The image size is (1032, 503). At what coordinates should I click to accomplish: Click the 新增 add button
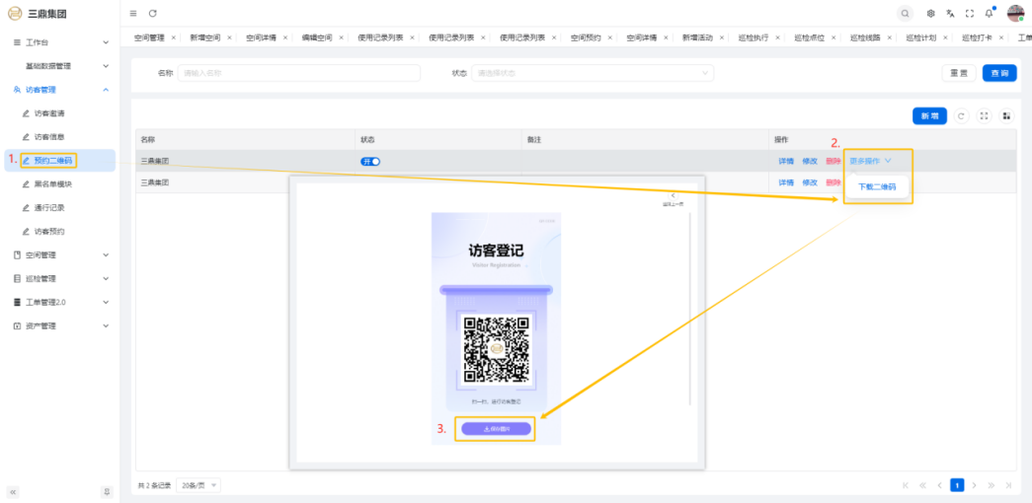[929, 116]
